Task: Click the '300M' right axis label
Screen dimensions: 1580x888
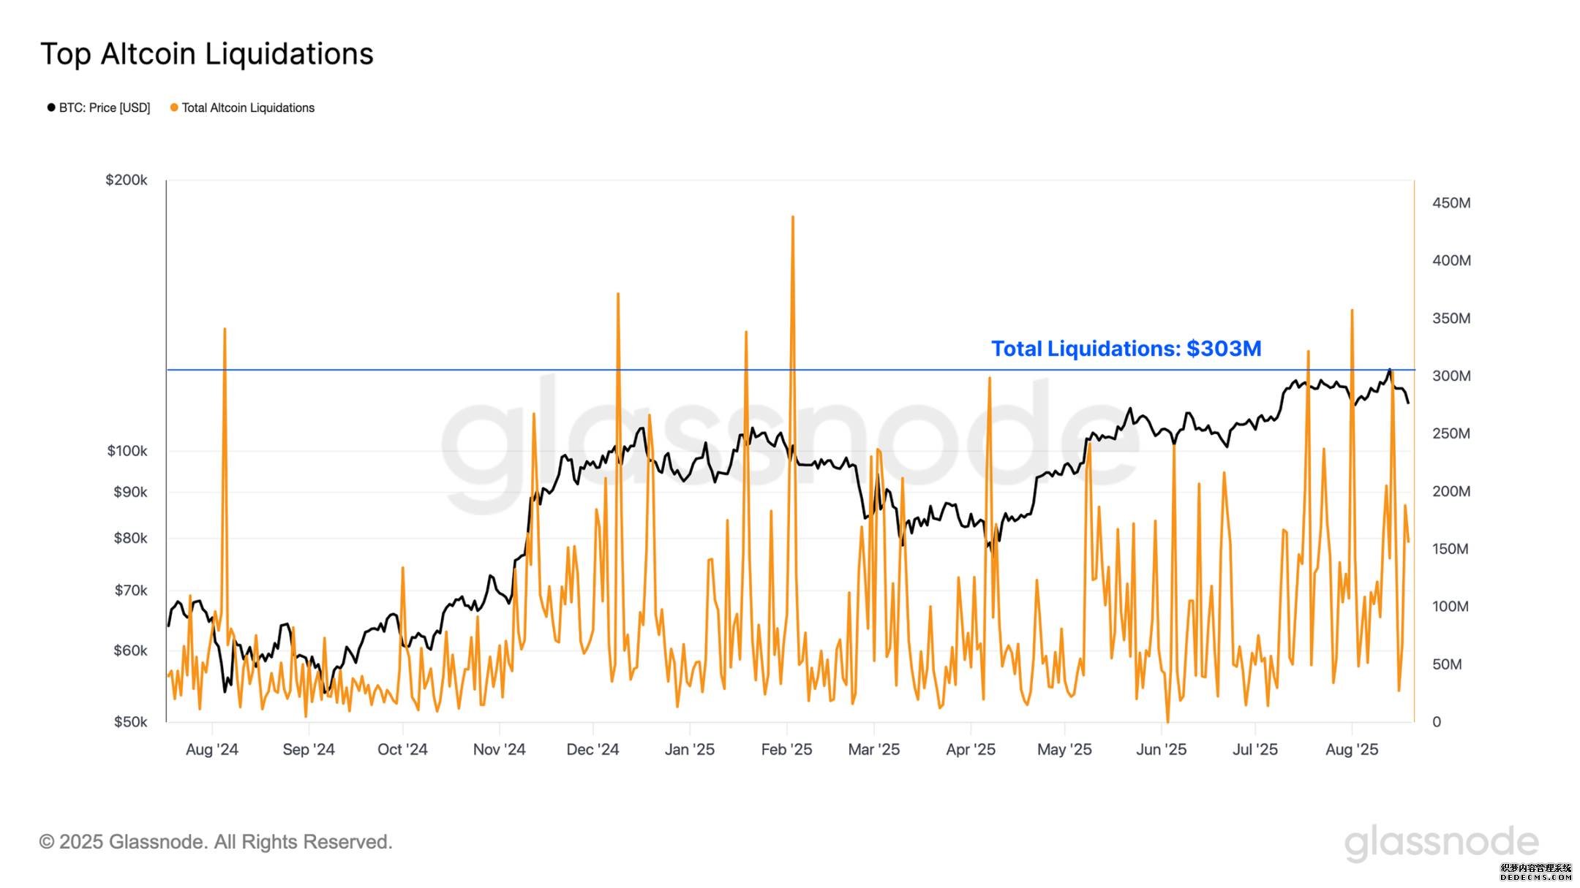Action: 1451,376
